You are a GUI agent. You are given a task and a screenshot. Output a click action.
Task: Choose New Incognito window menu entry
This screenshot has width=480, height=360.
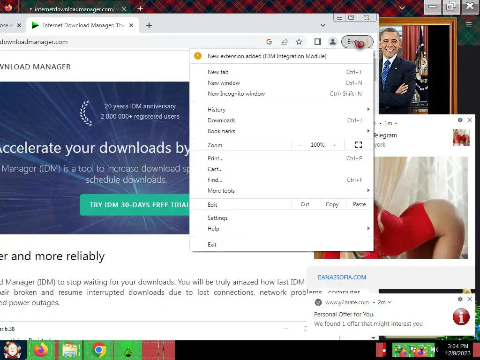click(x=281, y=94)
